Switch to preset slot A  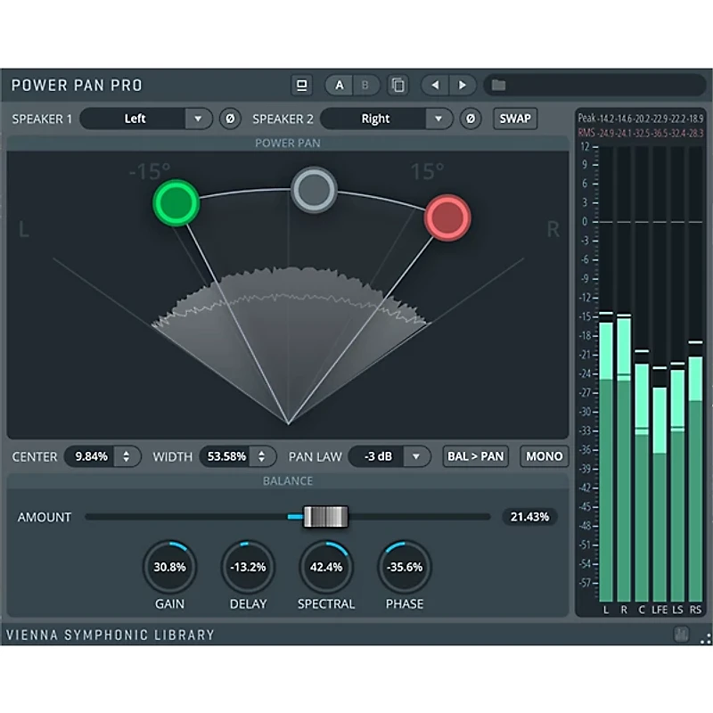[x=339, y=85]
